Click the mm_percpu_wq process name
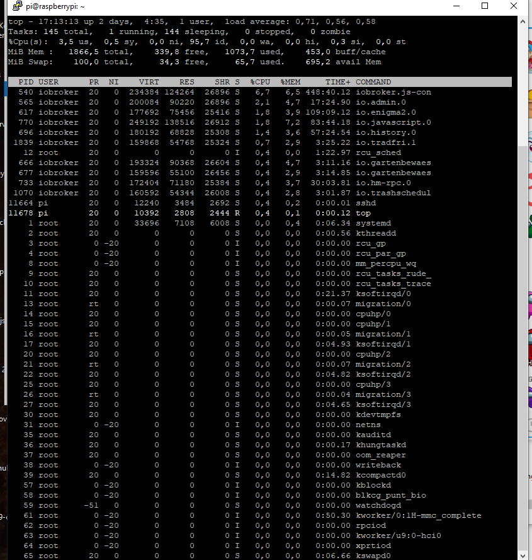This screenshot has width=532, height=560. click(386, 263)
